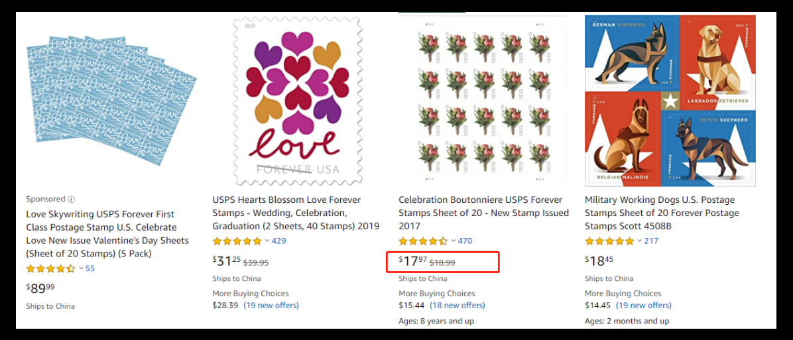Click star rating of Hearts Blossom stamps

[237, 241]
